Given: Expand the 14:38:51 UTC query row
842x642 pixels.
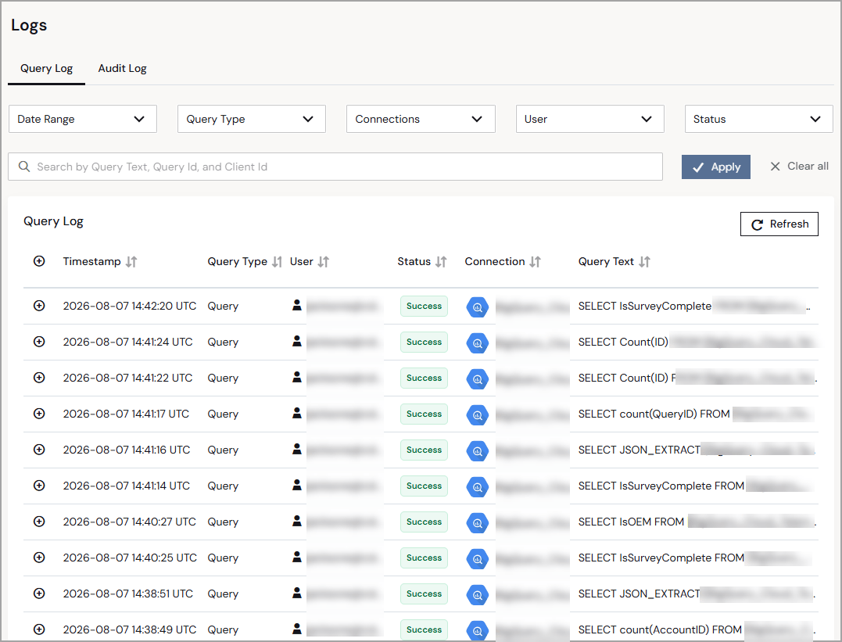Looking at the screenshot, I should pos(39,594).
